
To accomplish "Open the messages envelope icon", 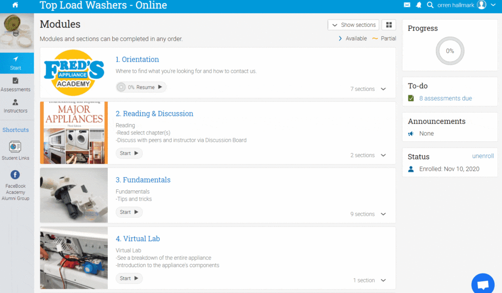I will point(407,5).
